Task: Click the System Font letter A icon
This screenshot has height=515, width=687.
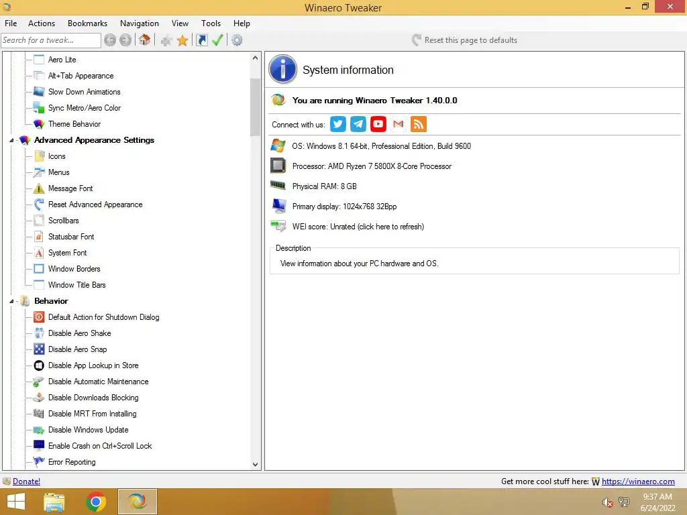Action: [39, 253]
